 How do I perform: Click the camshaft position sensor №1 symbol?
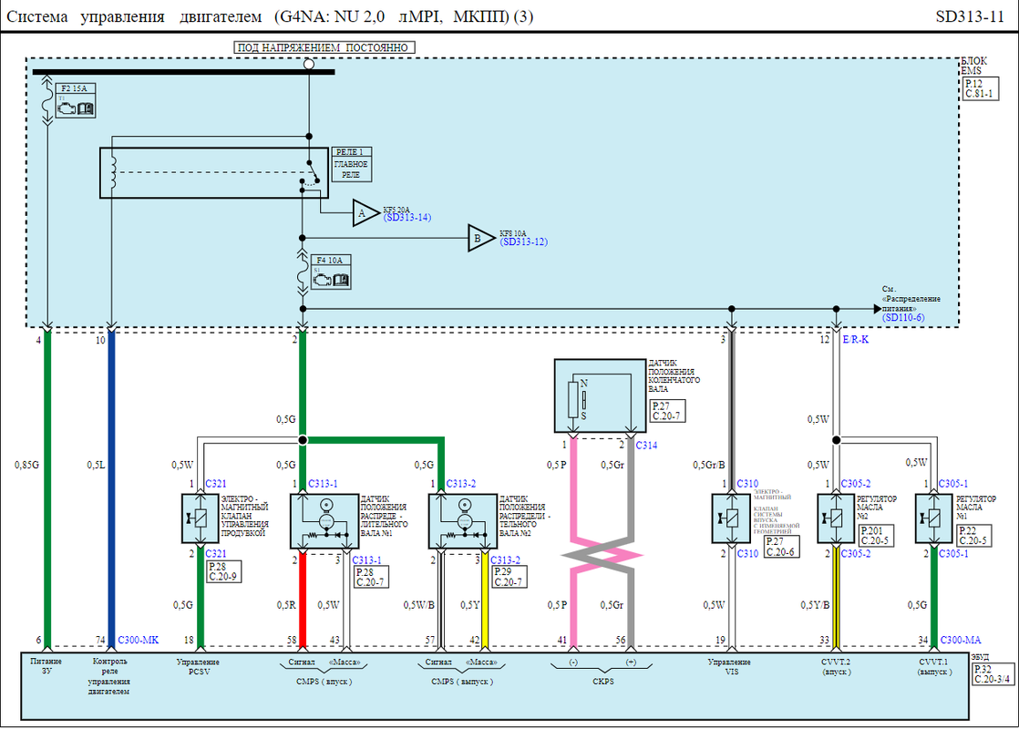tap(324, 521)
